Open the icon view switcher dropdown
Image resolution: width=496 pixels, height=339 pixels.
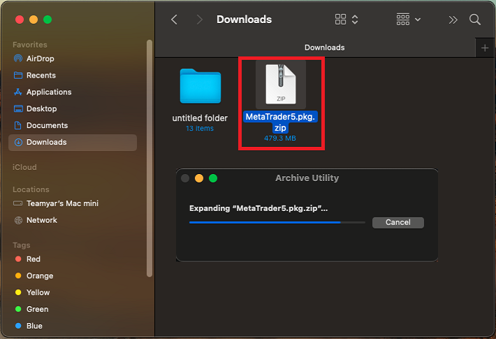click(347, 20)
